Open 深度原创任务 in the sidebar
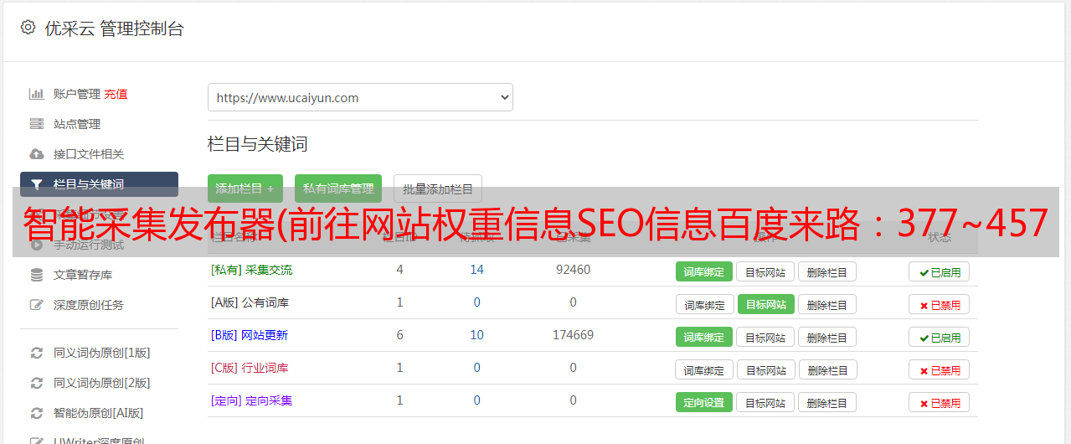 pyautogui.click(x=89, y=305)
